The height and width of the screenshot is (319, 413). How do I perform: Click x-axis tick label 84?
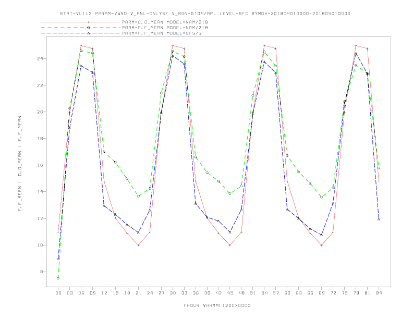(x=379, y=293)
